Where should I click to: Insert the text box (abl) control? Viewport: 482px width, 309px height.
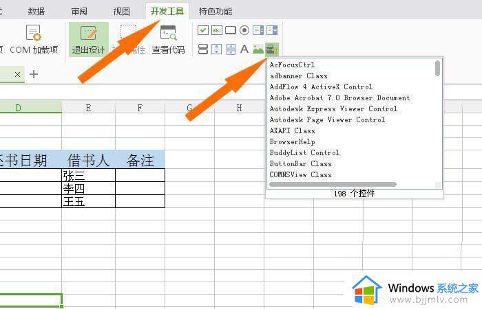[217, 30]
